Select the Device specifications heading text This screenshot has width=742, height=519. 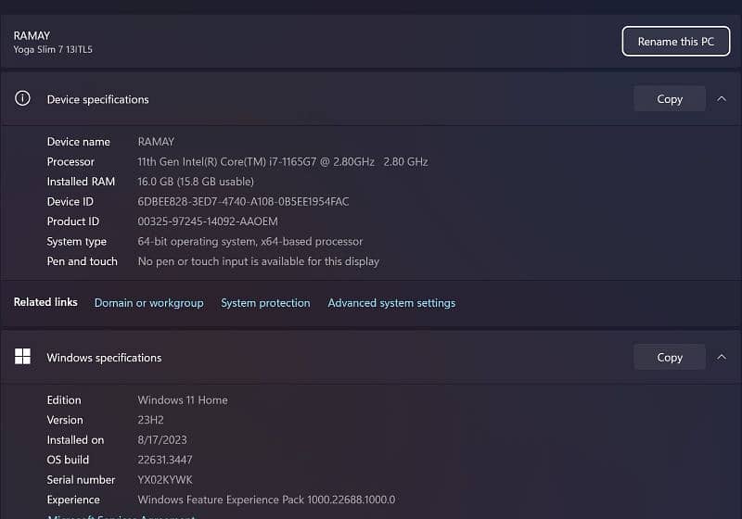coord(97,99)
